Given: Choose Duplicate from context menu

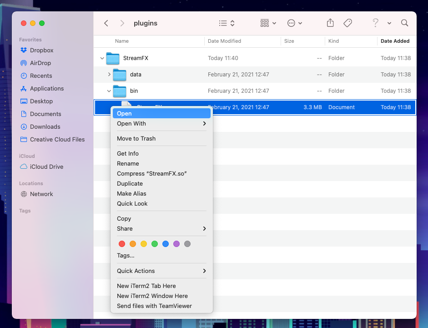Looking at the screenshot, I should click(x=161, y=183).
